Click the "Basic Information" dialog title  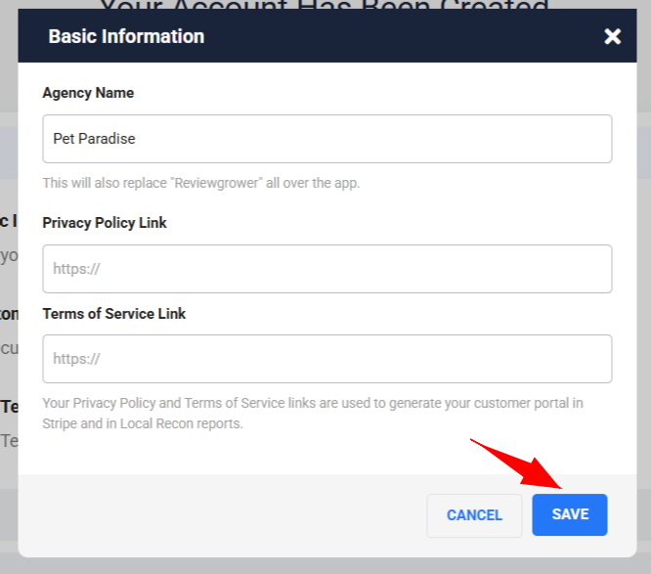tap(126, 37)
